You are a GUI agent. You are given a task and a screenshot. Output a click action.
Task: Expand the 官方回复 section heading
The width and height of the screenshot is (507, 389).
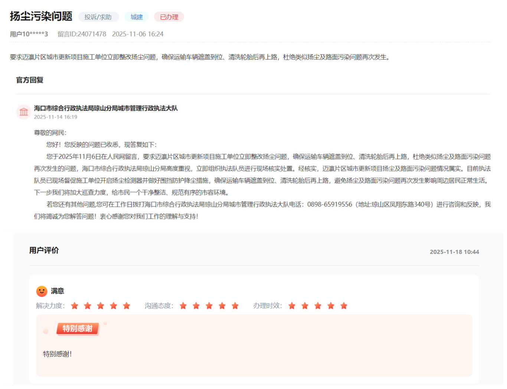click(x=29, y=79)
